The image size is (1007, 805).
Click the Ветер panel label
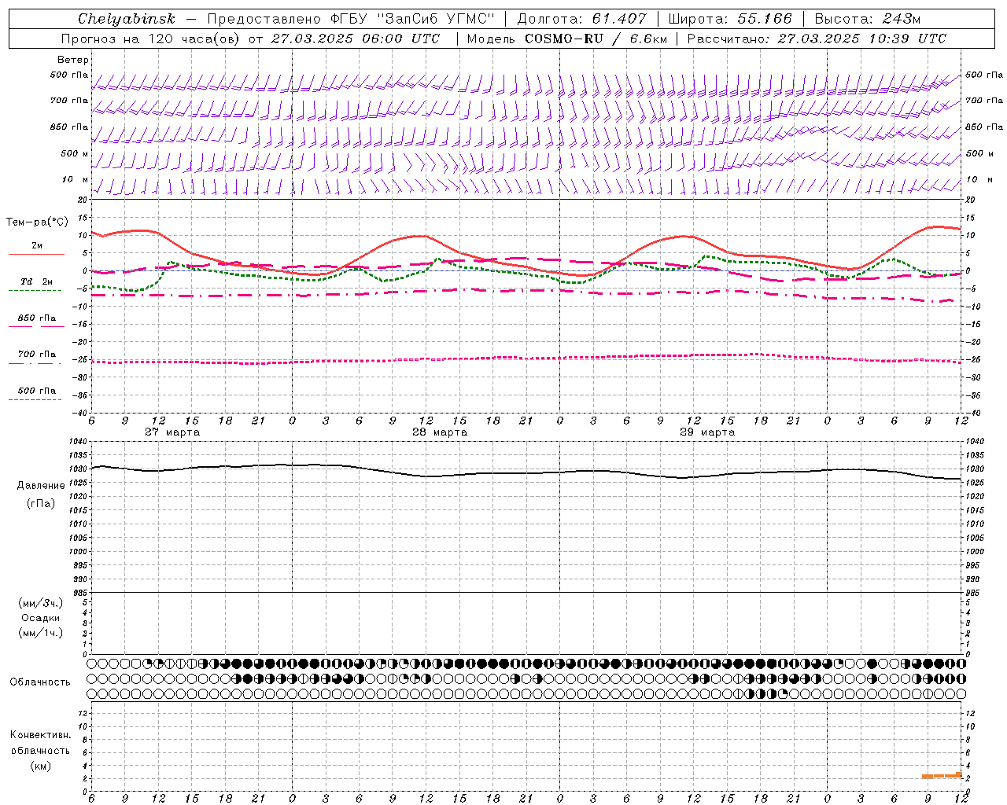pos(72,60)
